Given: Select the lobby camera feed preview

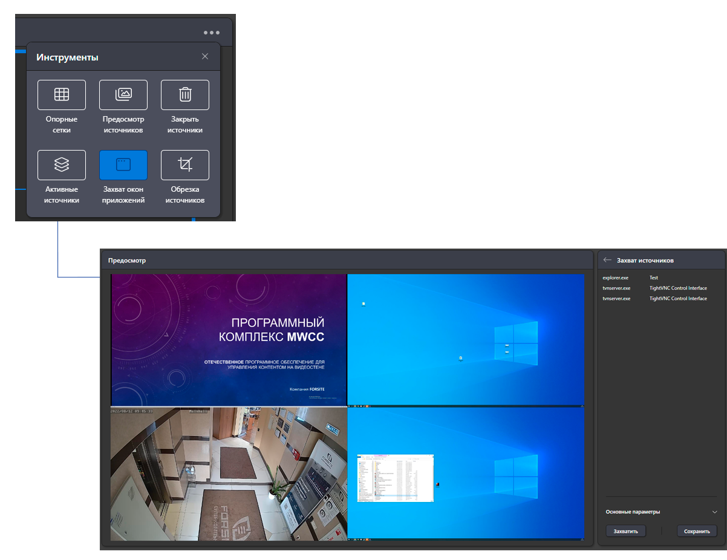Looking at the screenshot, I should pyautogui.click(x=229, y=474).
